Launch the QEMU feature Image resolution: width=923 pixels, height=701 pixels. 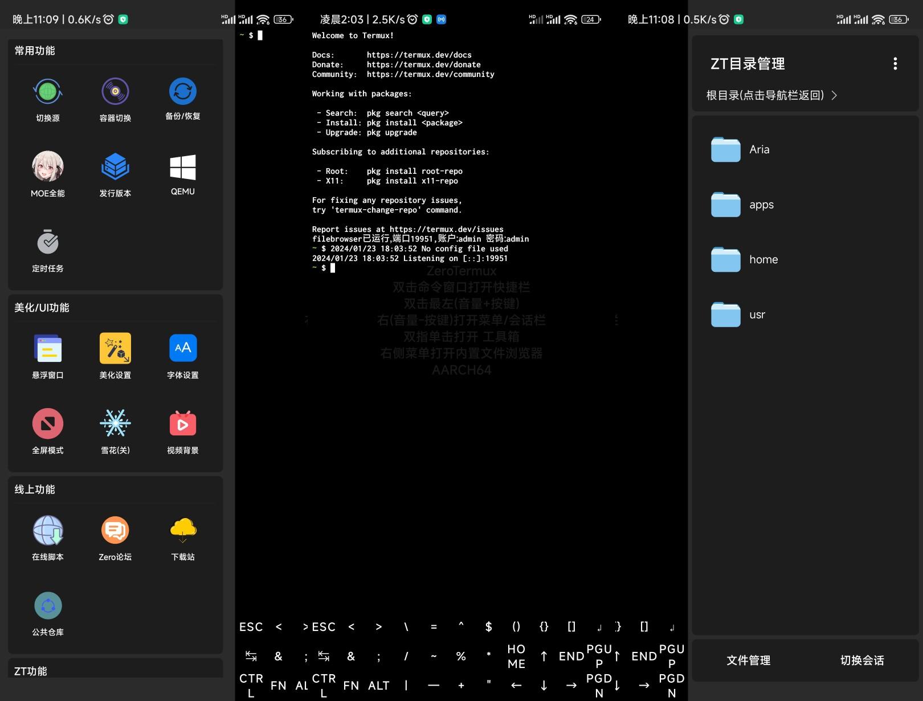(x=182, y=174)
